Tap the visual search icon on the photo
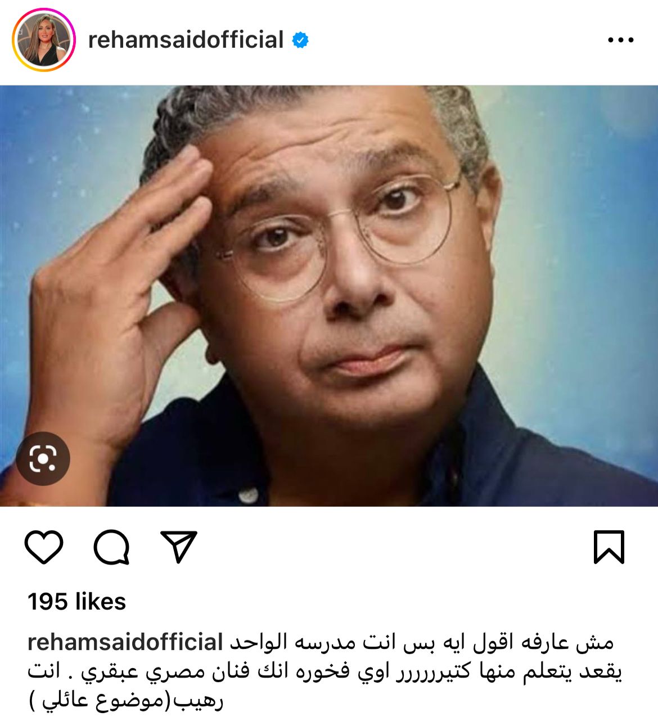 tap(43, 459)
